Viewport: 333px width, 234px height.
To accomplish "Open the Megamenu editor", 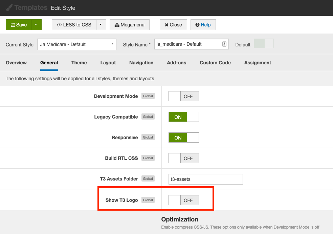I will coord(130,25).
